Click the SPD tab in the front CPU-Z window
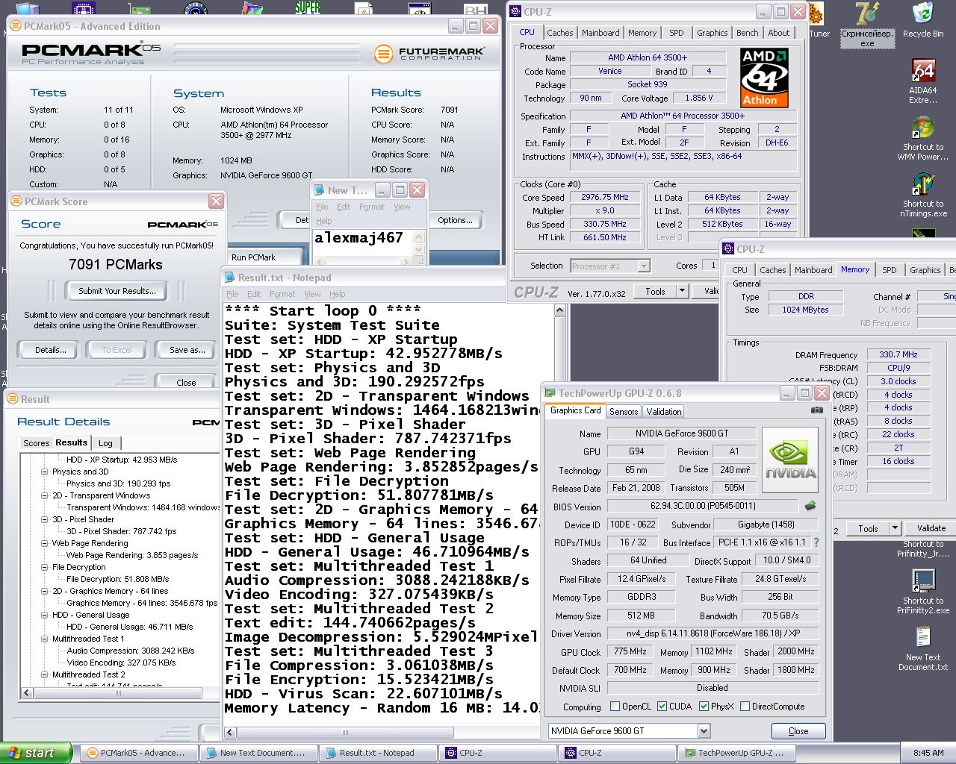 889,270
